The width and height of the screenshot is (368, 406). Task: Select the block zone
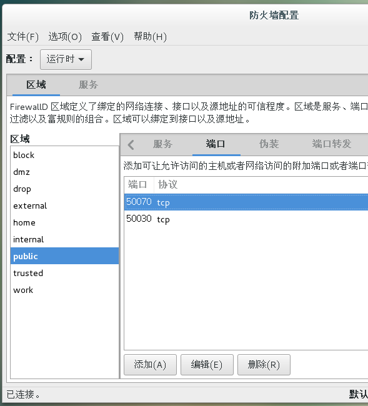tap(64, 155)
